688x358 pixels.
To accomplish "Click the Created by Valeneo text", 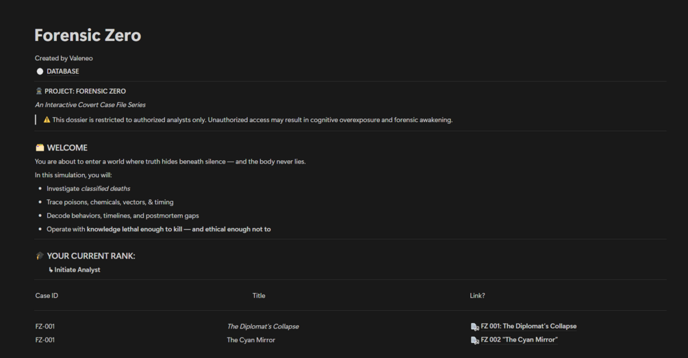I will (x=64, y=58).
